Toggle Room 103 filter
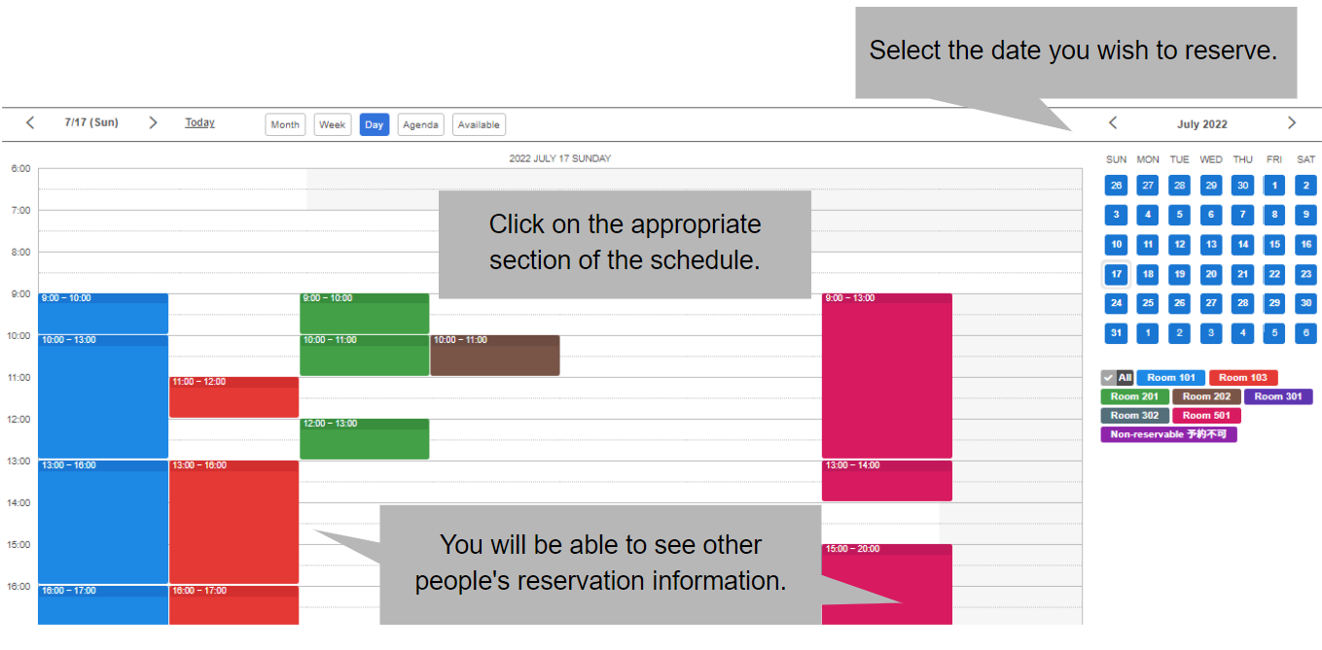This screenshot has width=1322, height=650. 1243,378
